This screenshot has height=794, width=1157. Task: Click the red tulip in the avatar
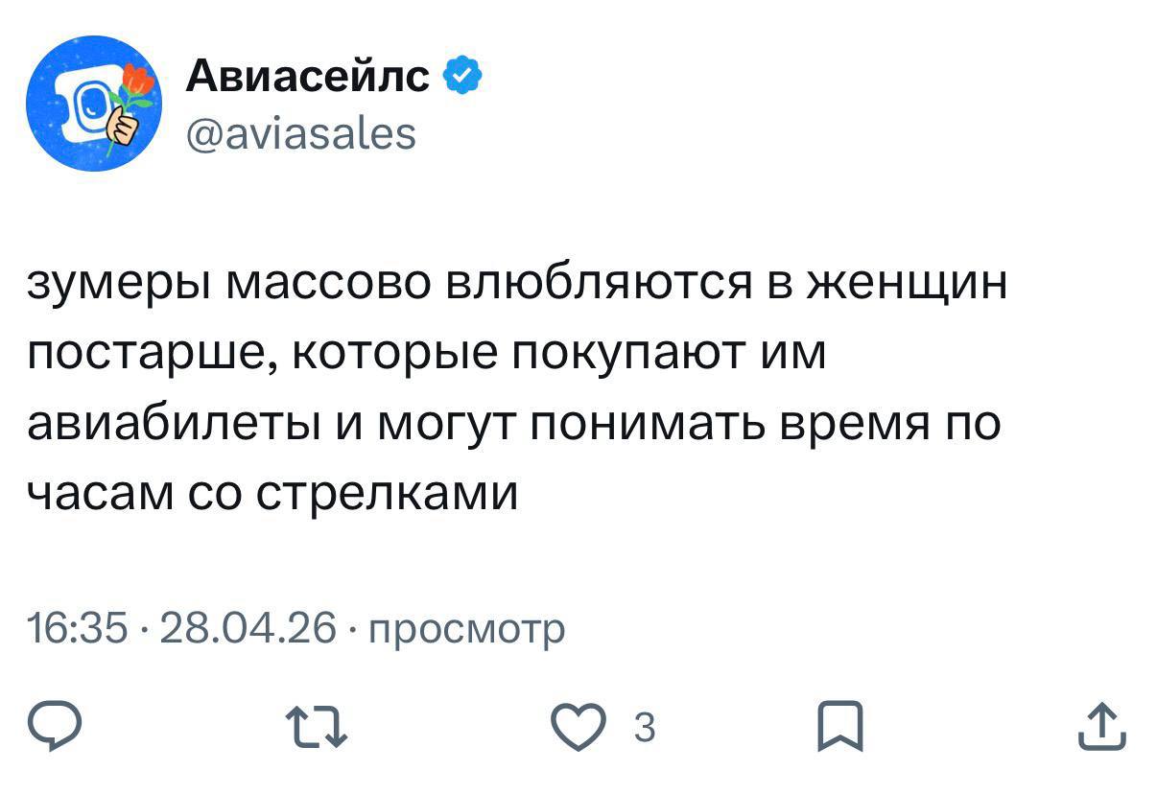pyautogui.click(x=141, y=82)
